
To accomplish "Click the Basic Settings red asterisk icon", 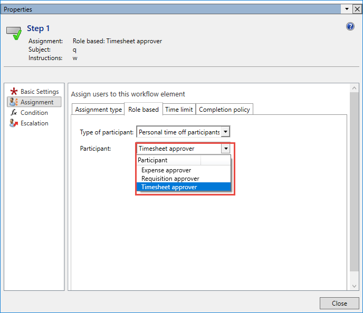I will [14, 91].
